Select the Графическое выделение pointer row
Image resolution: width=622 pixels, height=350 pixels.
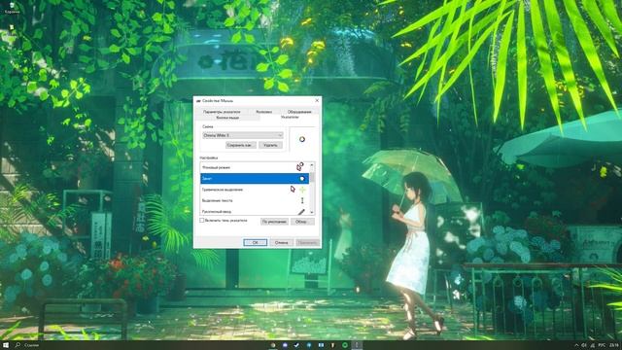[255, 190]
